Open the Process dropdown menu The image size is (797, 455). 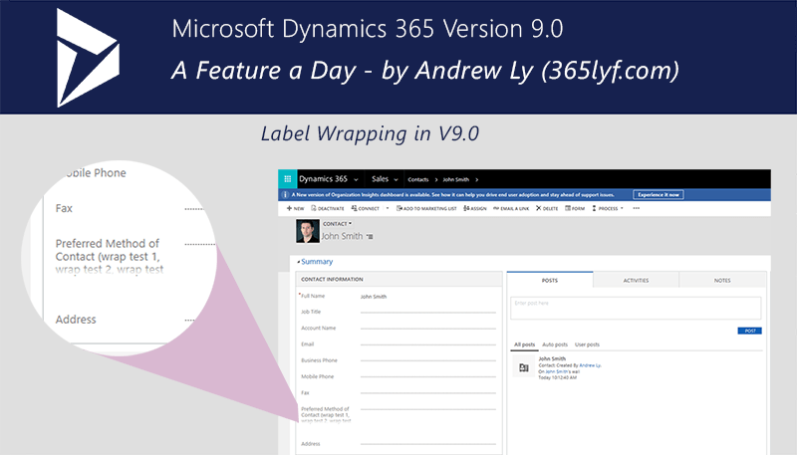tap(608, 208)
